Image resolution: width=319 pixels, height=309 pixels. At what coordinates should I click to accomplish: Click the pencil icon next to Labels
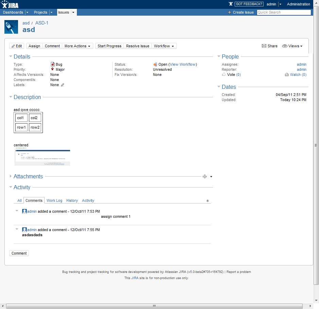click(x=62, y=85)
